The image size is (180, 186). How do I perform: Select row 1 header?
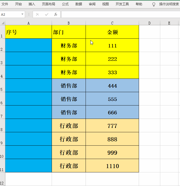3,32
